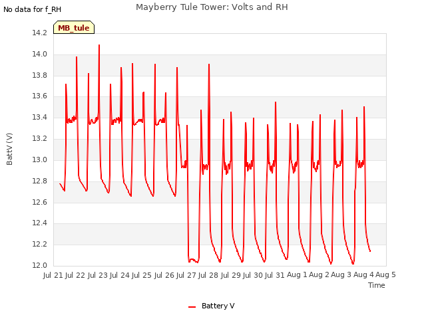Click the Aug 5 x-axis date label
This screenshot has height=319, width=426.
tap(386, 275)
